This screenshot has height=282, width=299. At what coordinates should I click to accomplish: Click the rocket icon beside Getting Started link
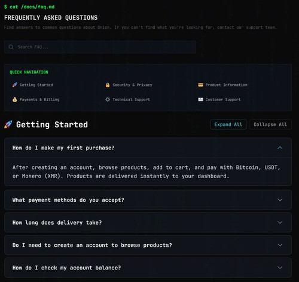coord(15,85)
